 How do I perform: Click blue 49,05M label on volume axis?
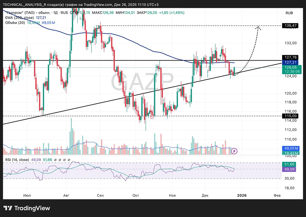click(291, 148)
